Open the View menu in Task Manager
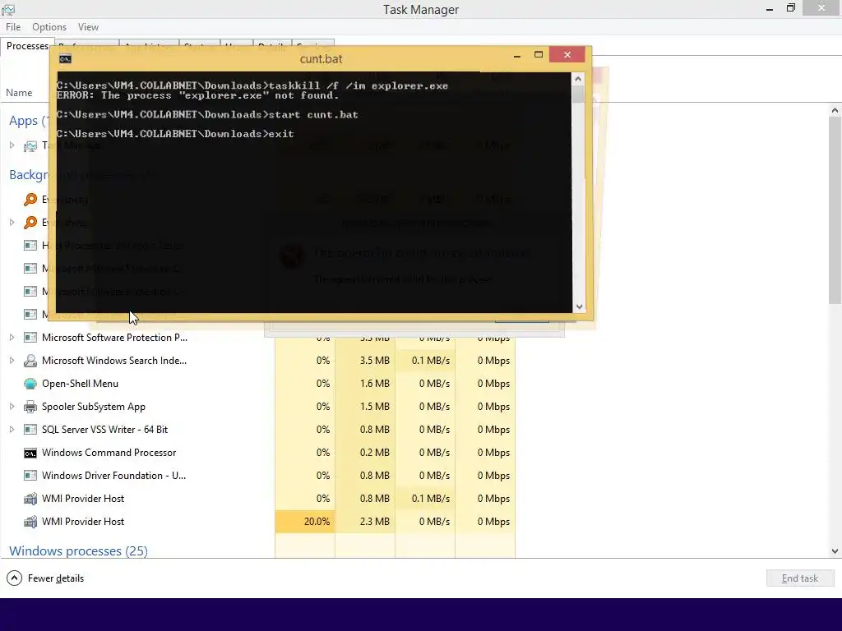 click(88, 27)
